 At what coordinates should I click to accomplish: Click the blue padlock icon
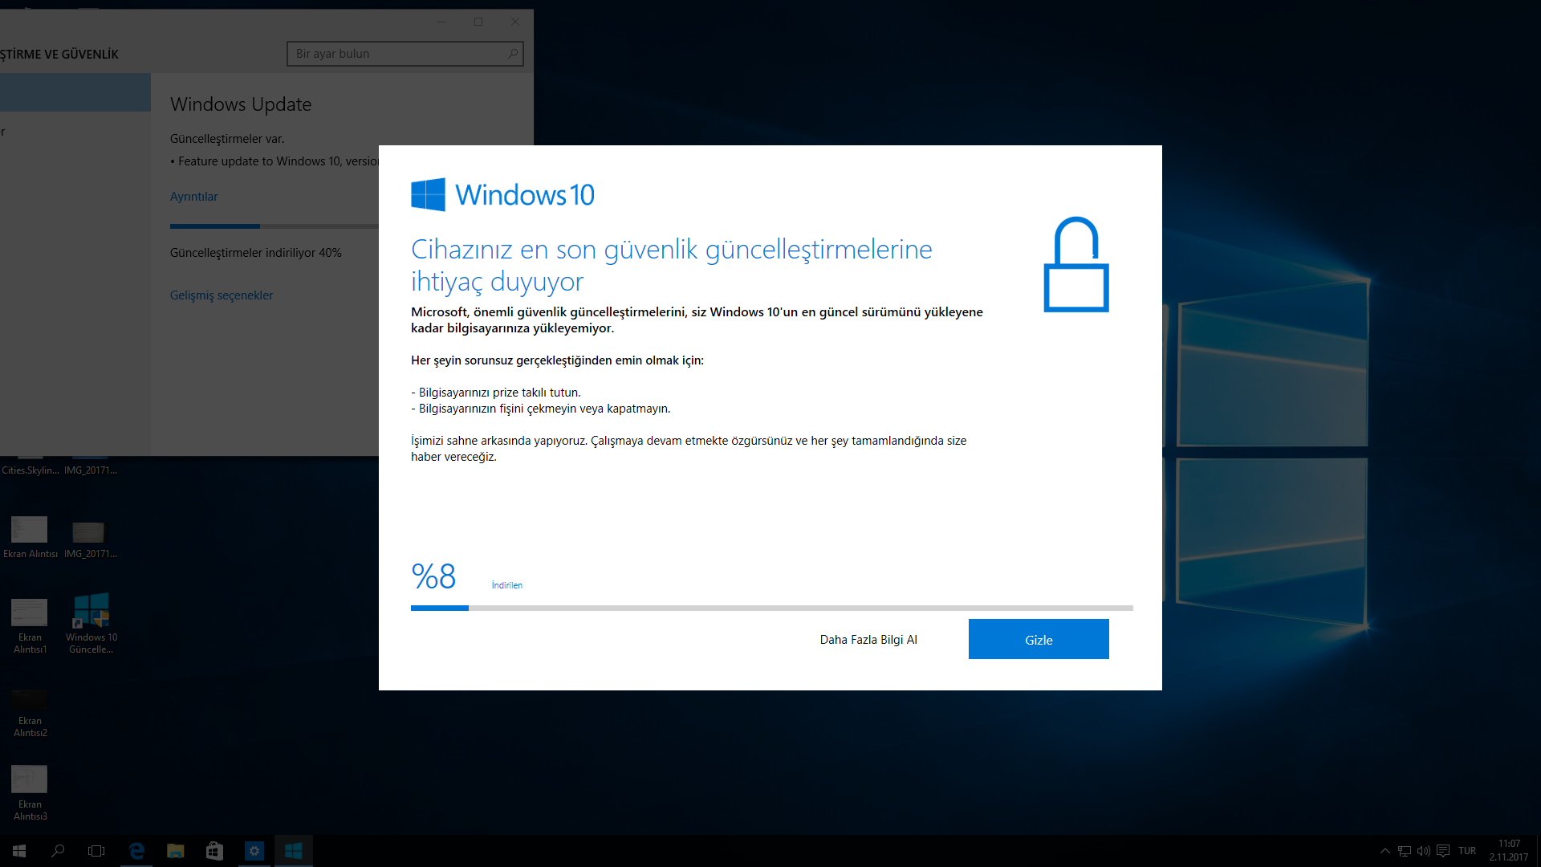1076,264
